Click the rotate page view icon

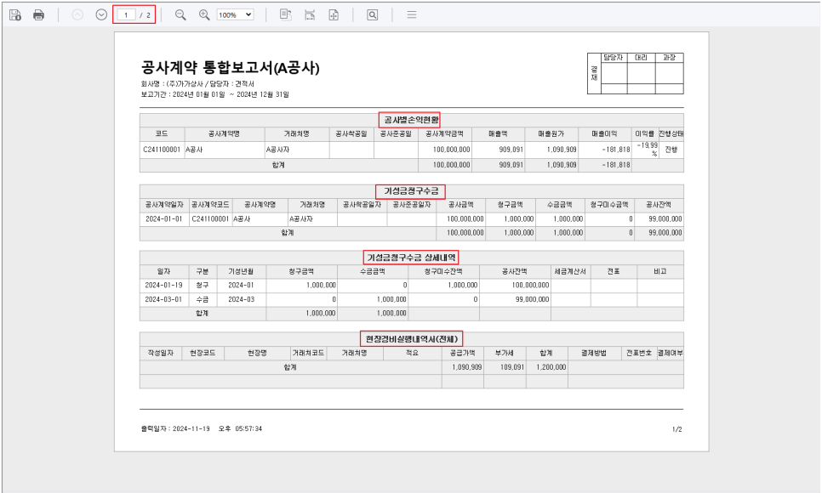(285, 14)
